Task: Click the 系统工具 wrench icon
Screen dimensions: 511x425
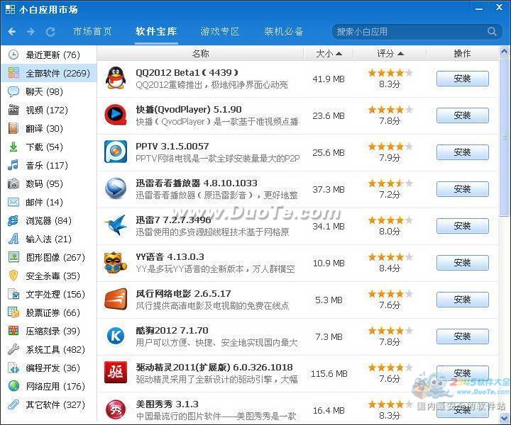Action: pos(13,349)
